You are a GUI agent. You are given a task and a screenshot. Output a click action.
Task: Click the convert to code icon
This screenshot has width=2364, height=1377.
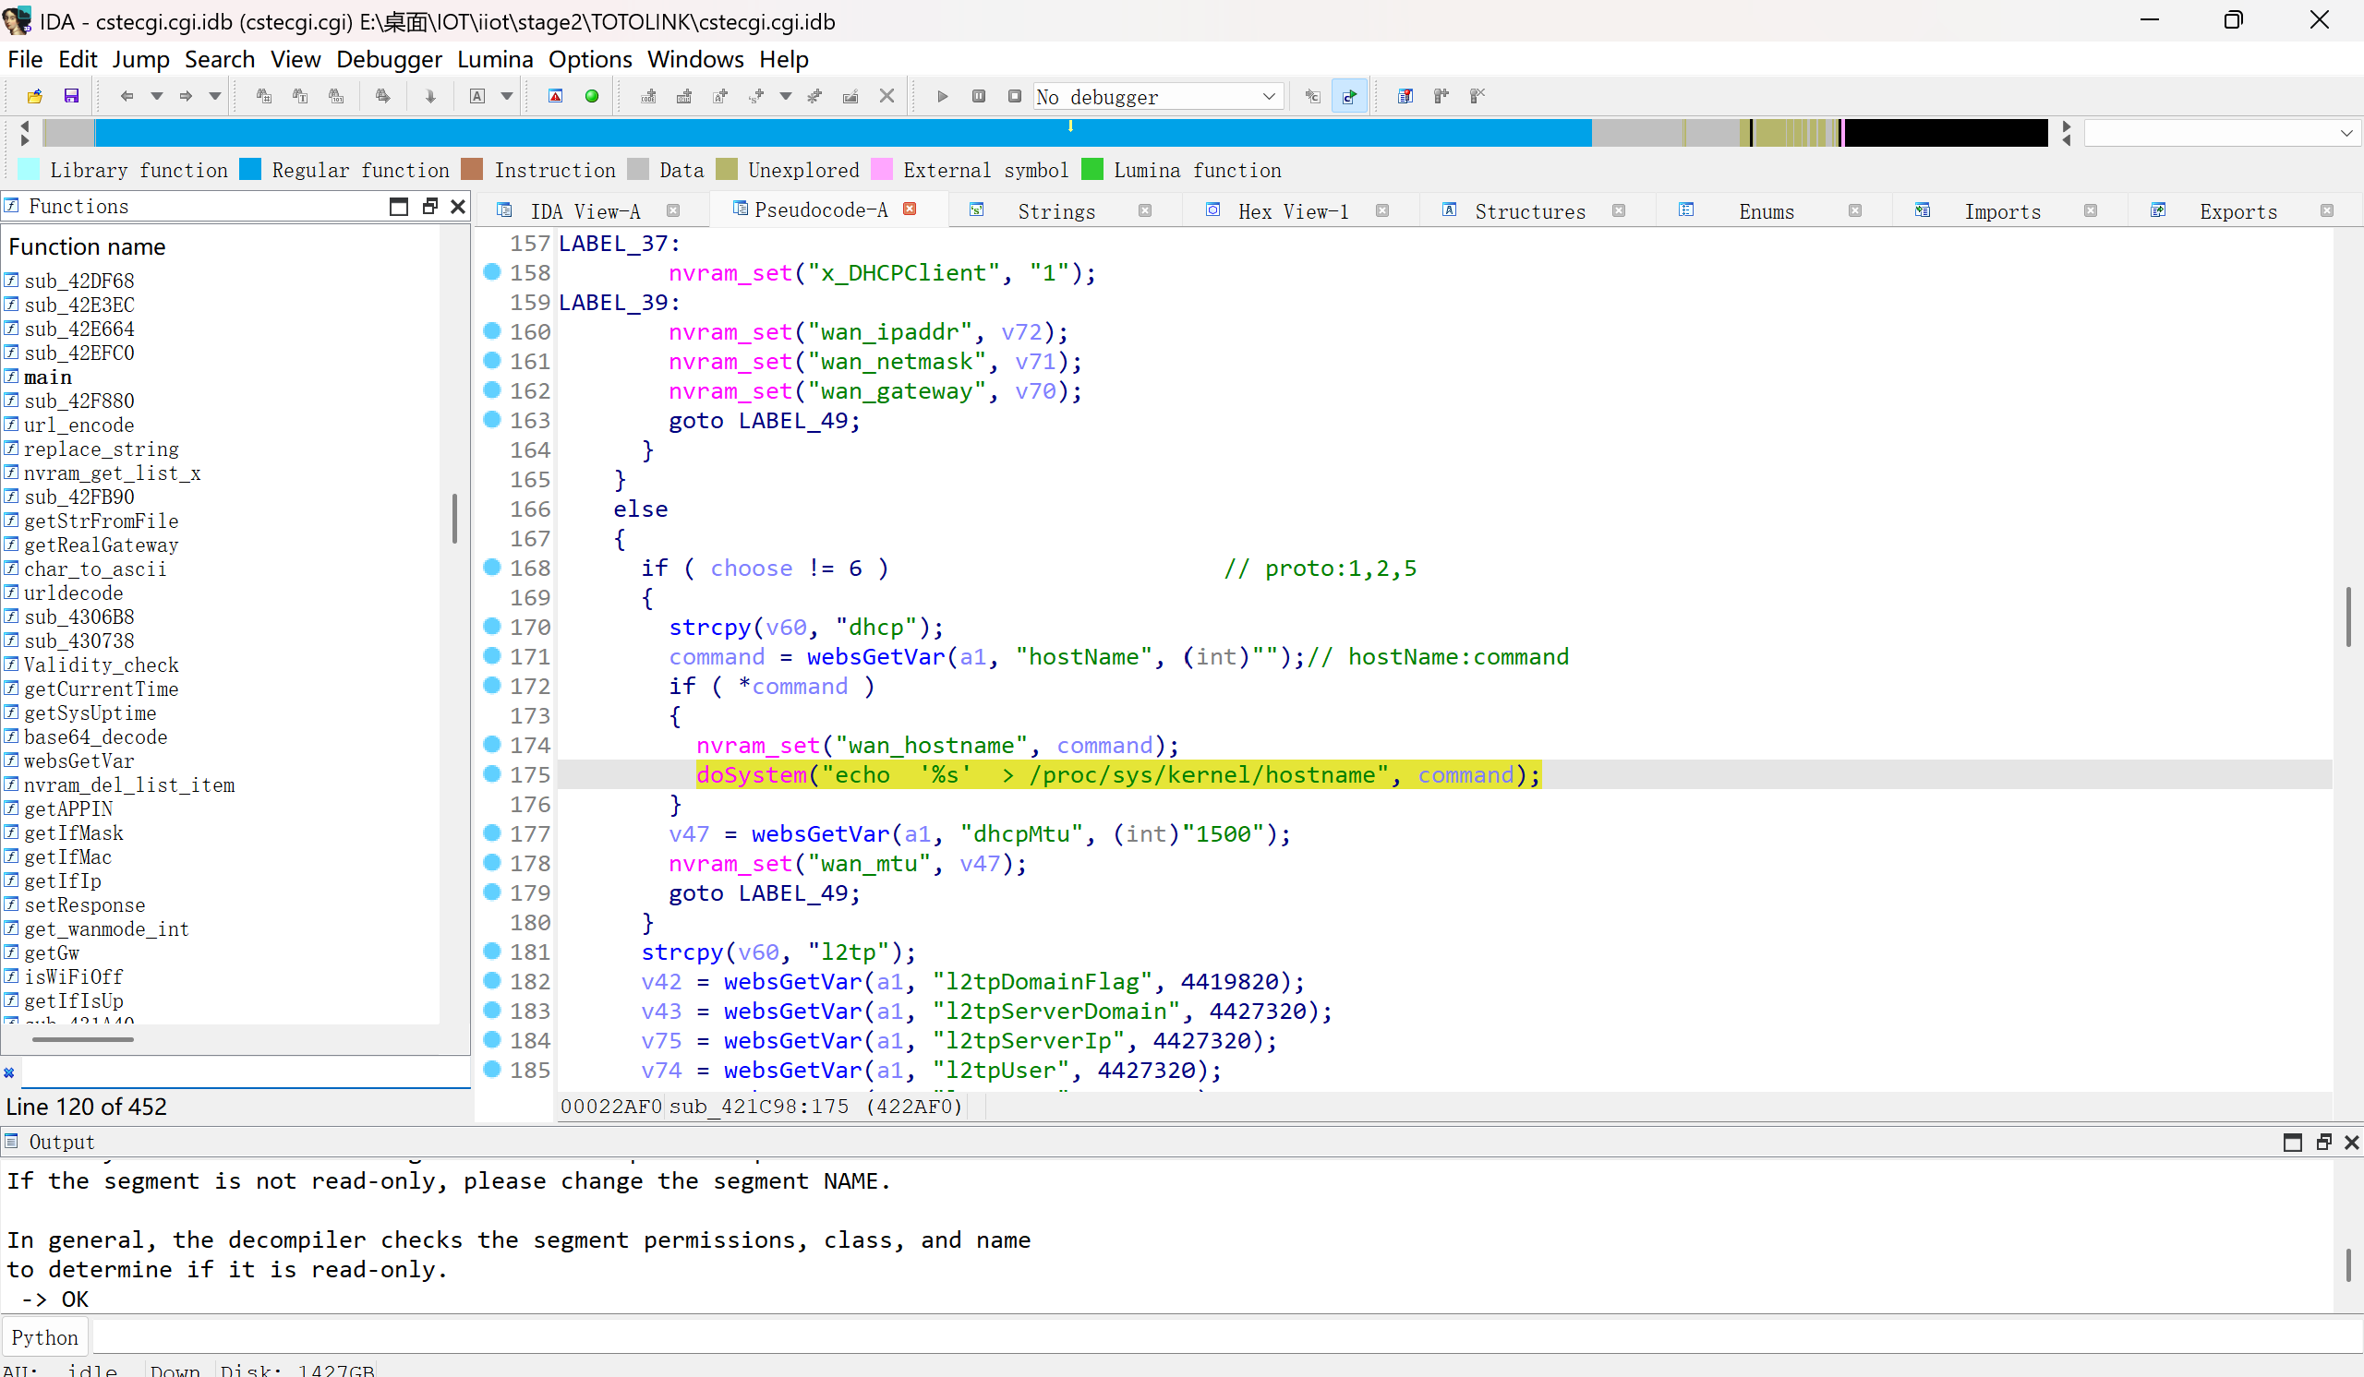[x=648, y=96]
